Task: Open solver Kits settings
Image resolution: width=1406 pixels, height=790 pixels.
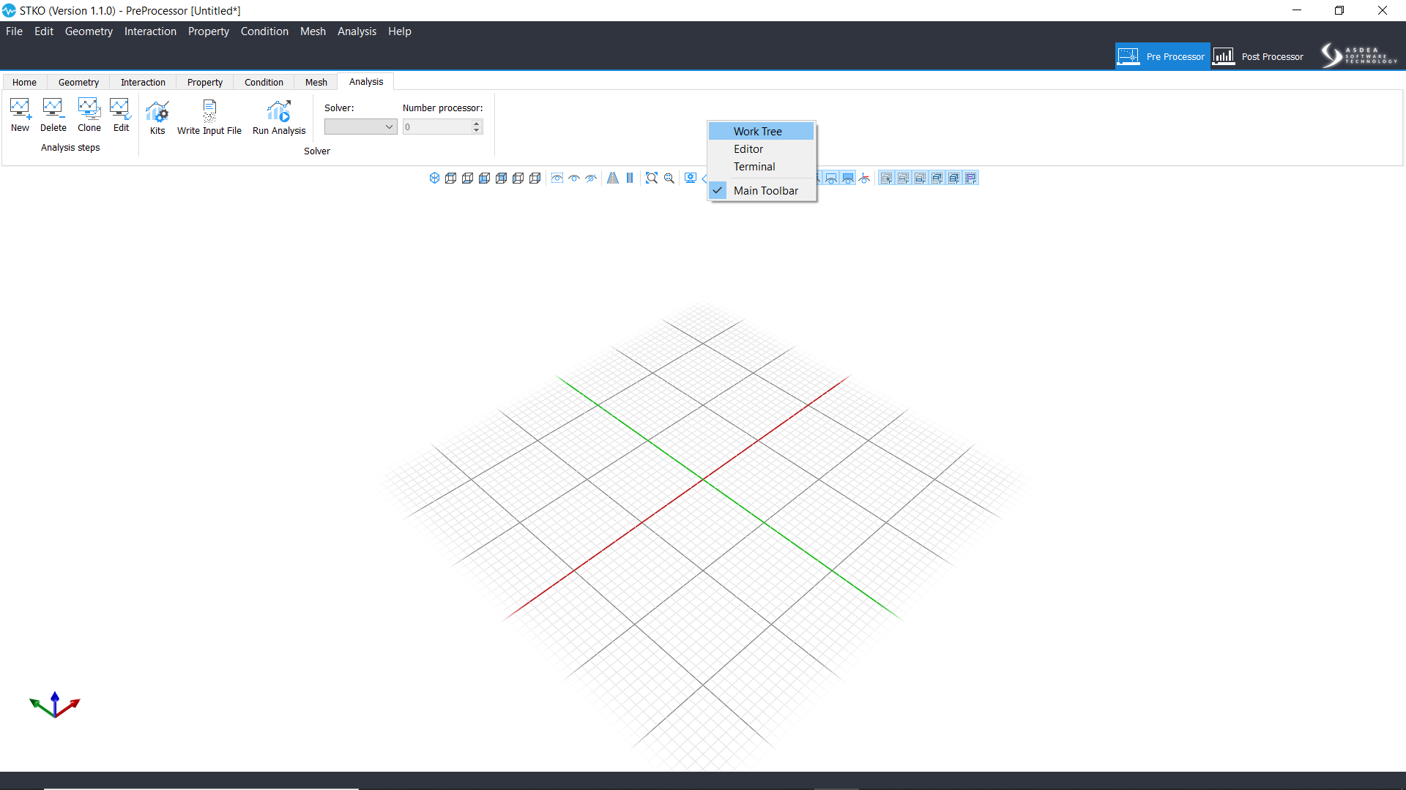Action: 157,117
